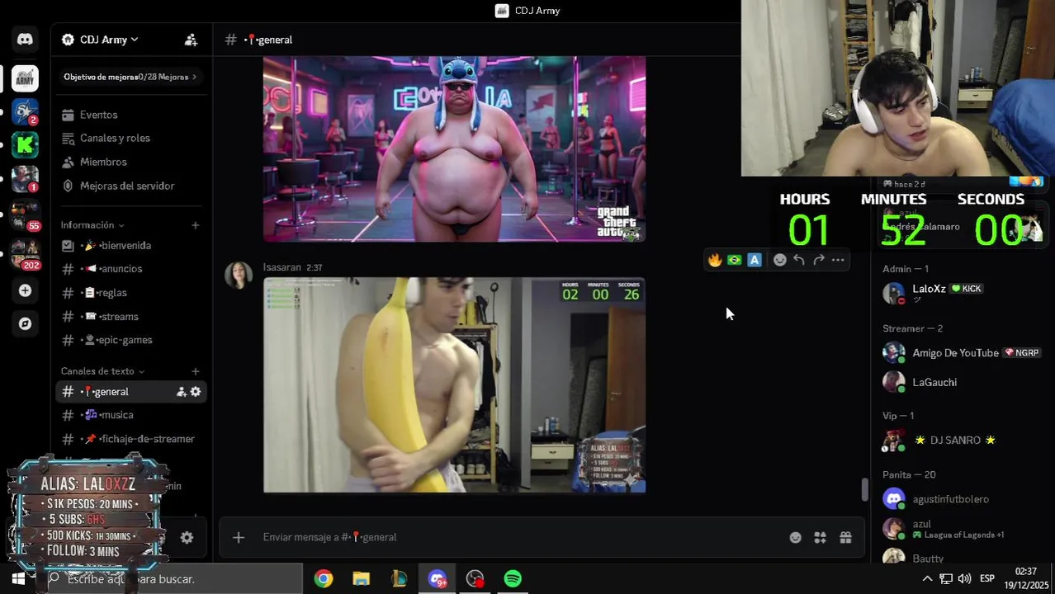Screen dimensions: 1055x594
Task: Open DJ SANRO member profile
Action: point(962,441)
